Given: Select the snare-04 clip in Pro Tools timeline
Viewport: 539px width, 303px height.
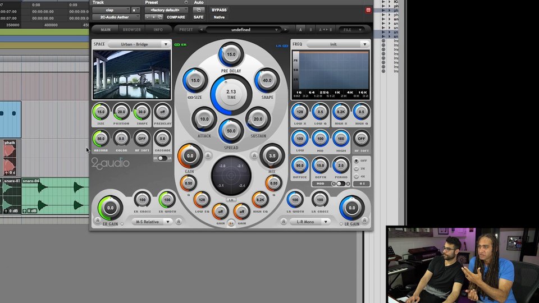Looking at the screenshot, I should coord(55,196).
